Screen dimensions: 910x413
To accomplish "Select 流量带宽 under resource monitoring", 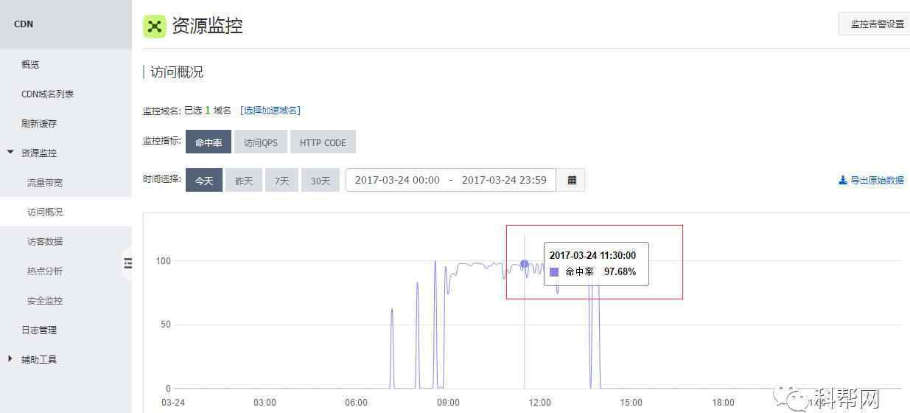I will (x=45, y=183).
